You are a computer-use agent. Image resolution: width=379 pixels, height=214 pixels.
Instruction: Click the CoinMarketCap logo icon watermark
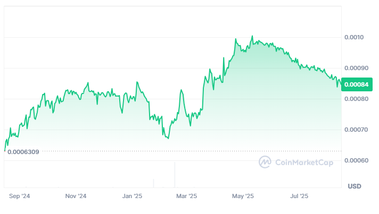[x=265, y=162]
